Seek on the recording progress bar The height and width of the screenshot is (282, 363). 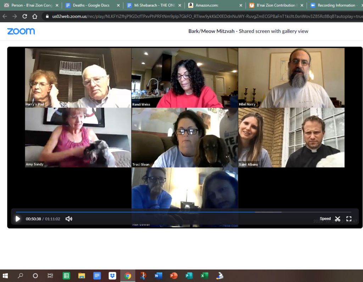pyautogui.click(x=183, y=212)
